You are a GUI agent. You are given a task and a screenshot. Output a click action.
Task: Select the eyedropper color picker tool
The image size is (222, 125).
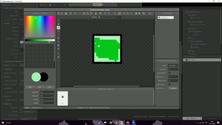(58, 49)
